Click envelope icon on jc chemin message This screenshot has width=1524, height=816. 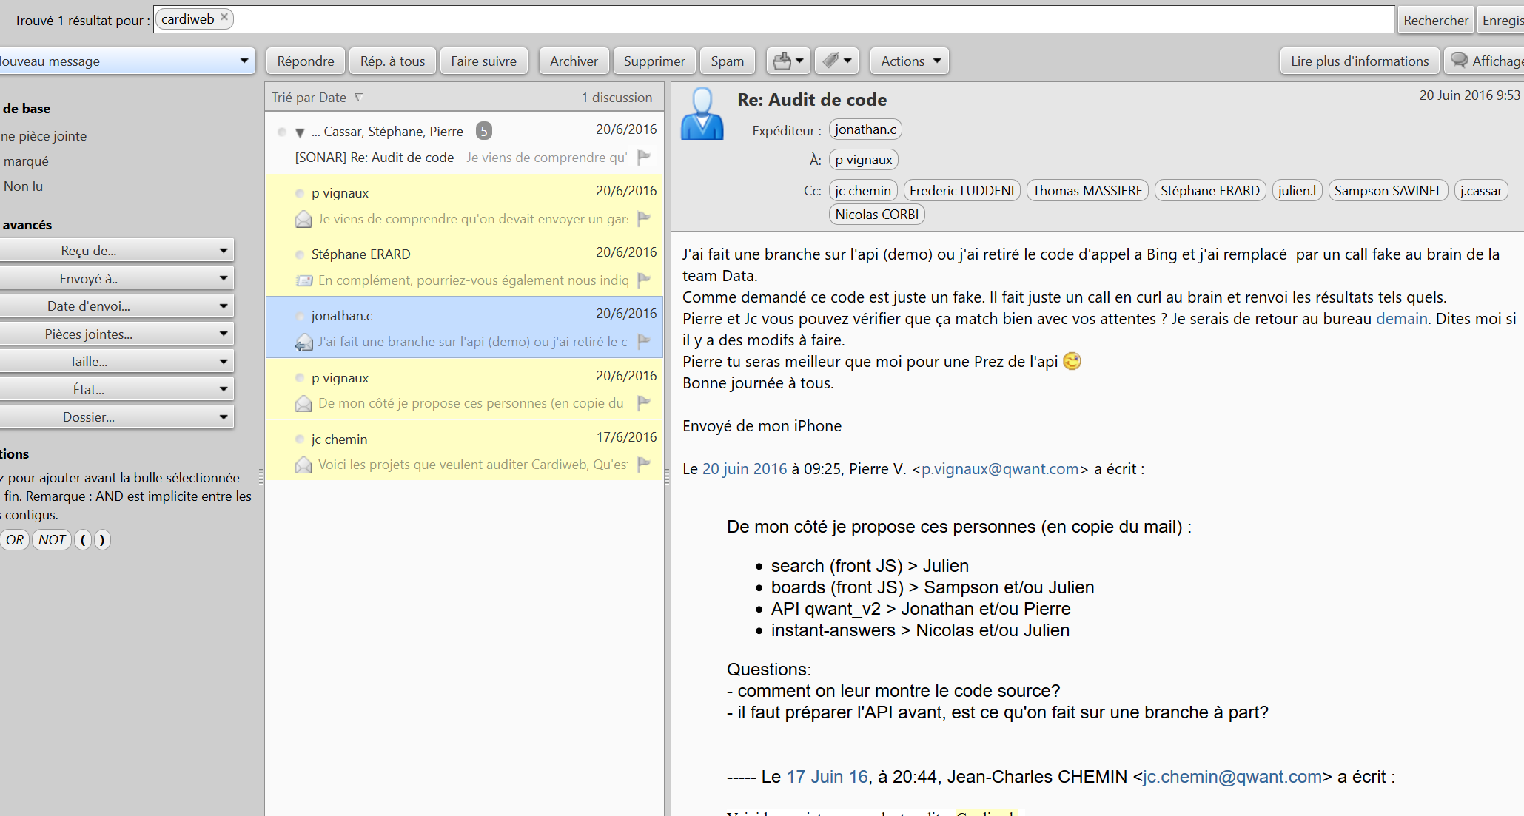click(303, 465)
